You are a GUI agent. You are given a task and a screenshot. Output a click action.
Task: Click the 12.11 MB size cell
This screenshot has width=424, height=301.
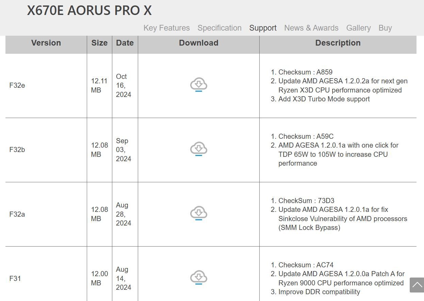[x=99, y=85]
